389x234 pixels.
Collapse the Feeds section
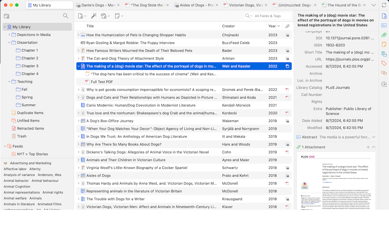[5, 146]
